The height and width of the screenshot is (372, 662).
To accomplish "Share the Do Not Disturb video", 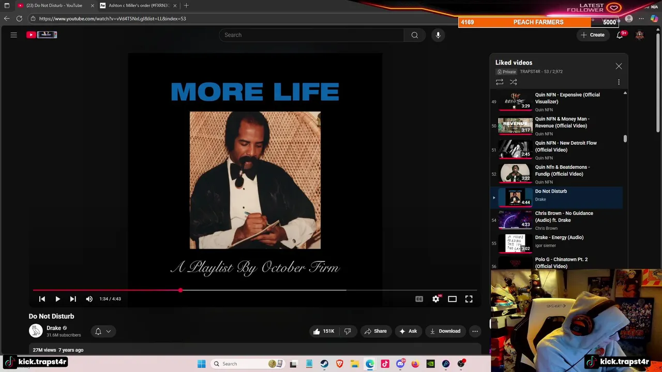I will 375,331.
